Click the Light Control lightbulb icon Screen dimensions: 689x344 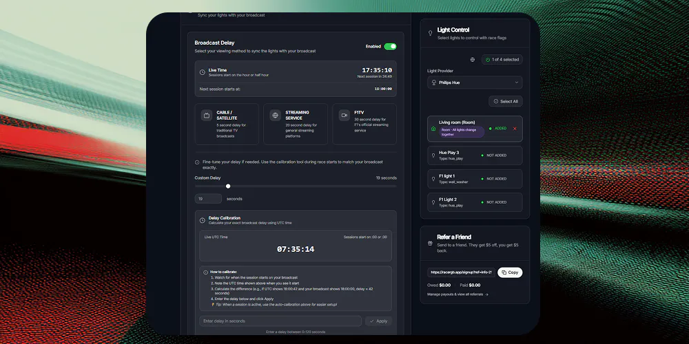pos(430,33)
